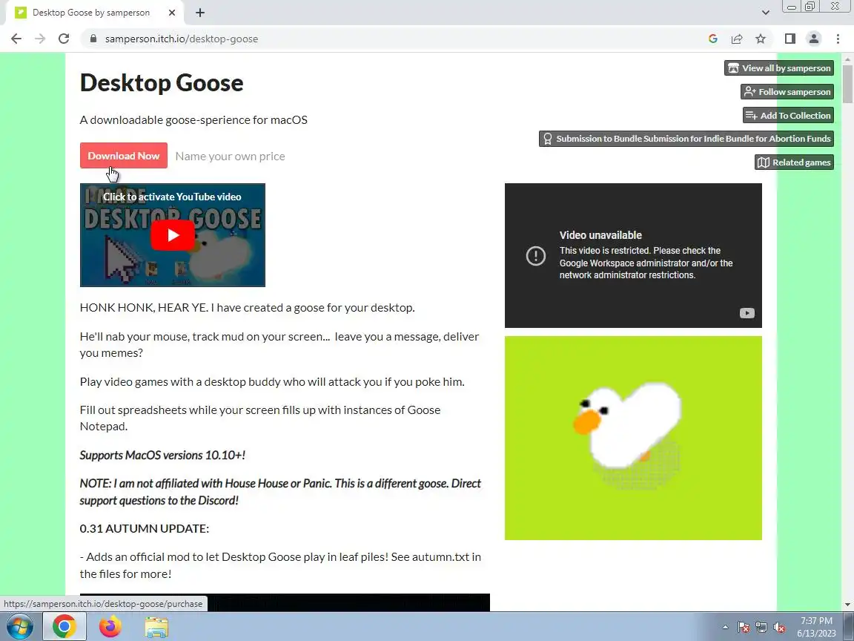The width and height of the screenshot is (854, 641).
Task: Click 'Supports MacOS versions 10.10+!' text
Action: pyautogui.click(x=162, y=455)
